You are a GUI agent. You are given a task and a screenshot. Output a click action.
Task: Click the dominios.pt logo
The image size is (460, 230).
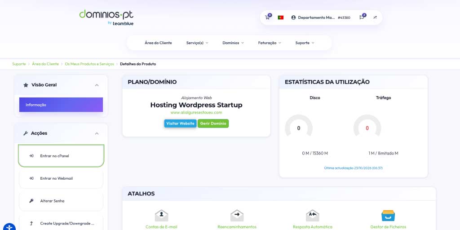point(106,18)
